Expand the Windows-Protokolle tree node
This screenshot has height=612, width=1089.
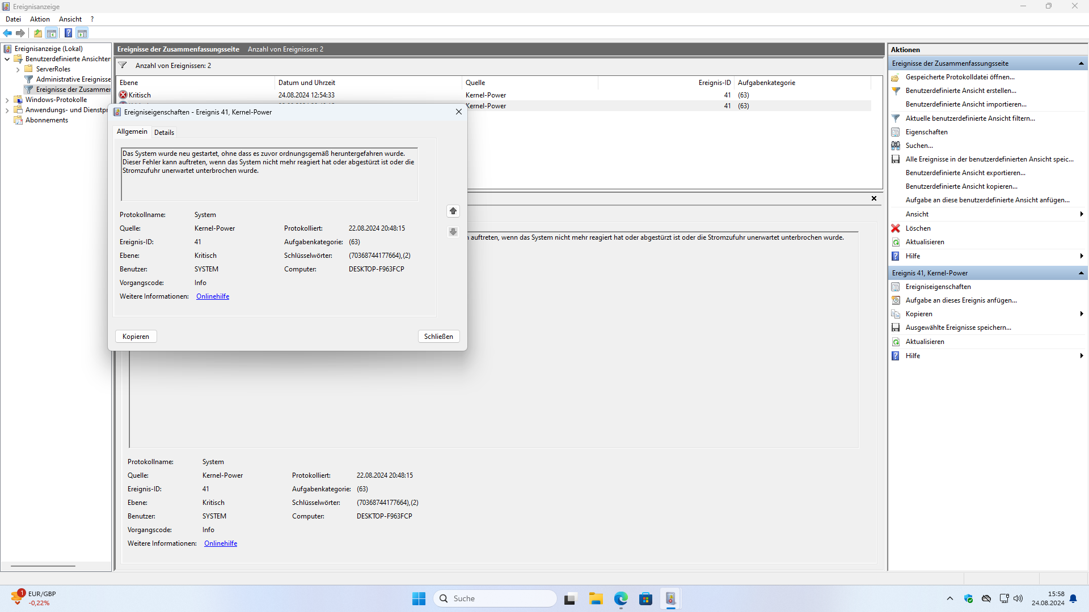(x=7, y=100)
